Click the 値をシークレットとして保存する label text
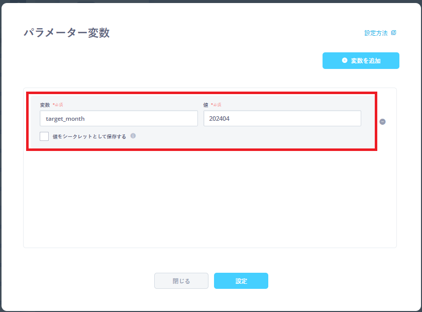 pos(89,136)
